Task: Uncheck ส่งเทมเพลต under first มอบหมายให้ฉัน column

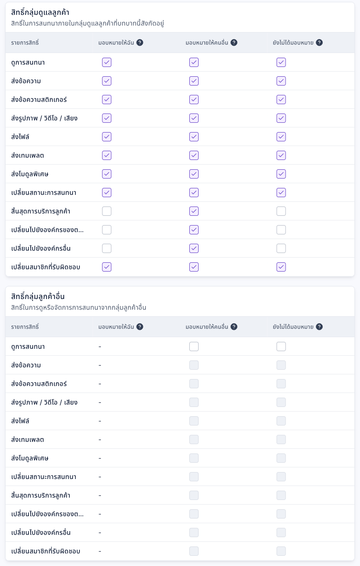Action: point(107,155)
